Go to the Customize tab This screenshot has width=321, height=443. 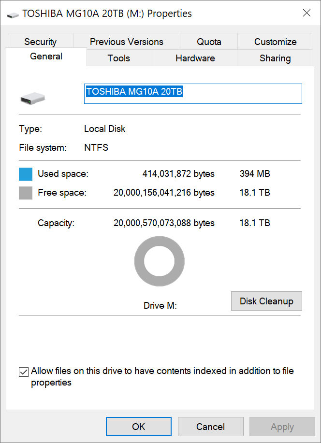275,42
